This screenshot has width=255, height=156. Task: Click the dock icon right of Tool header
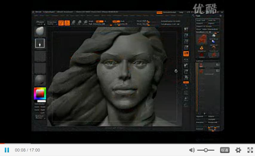click(221, 16)
